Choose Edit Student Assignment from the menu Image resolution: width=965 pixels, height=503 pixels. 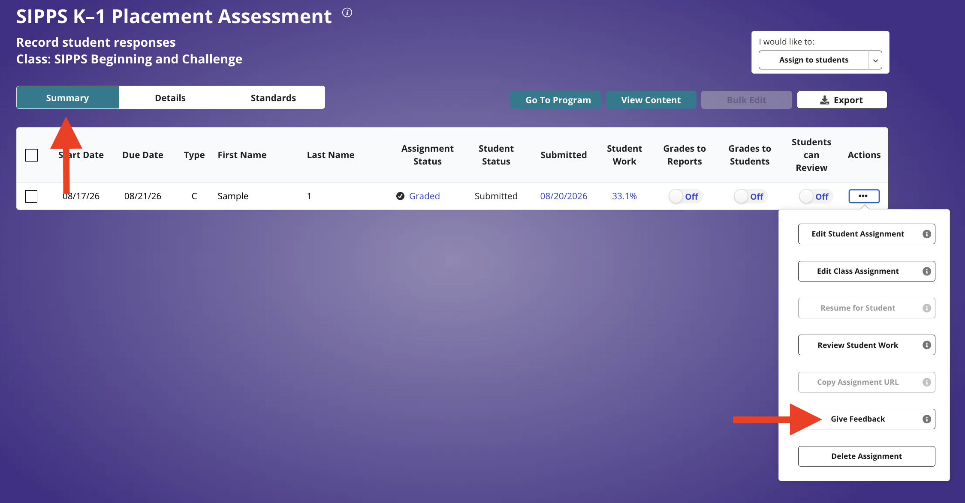click(866, 234)
